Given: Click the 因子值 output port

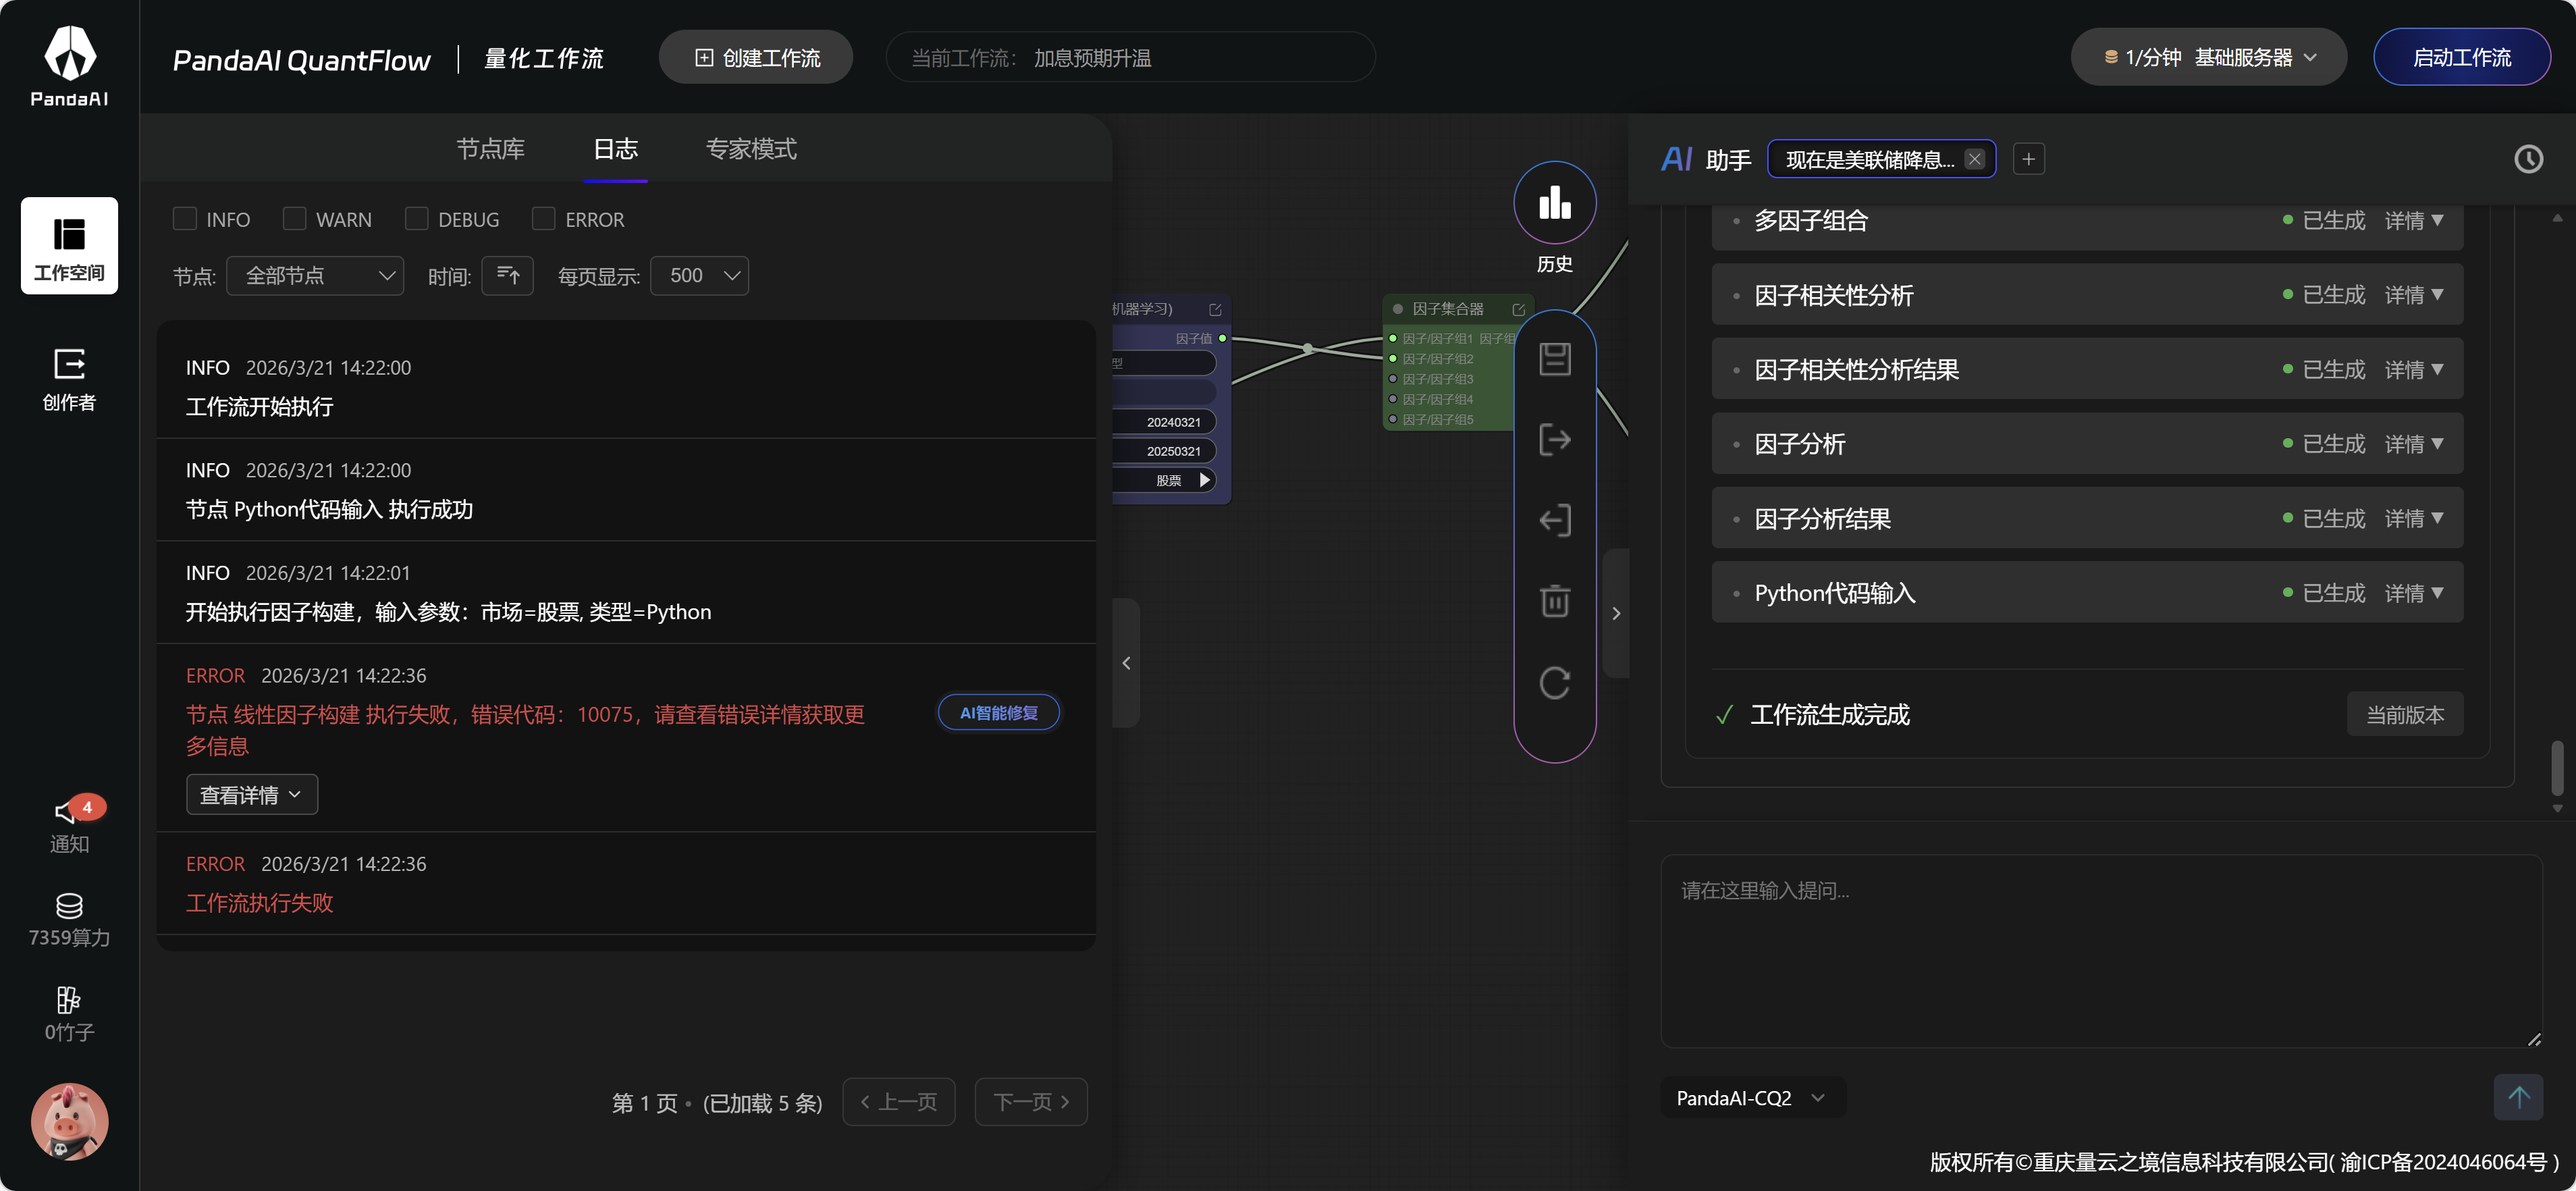Looking at the screenshot, I should 1222,338.
